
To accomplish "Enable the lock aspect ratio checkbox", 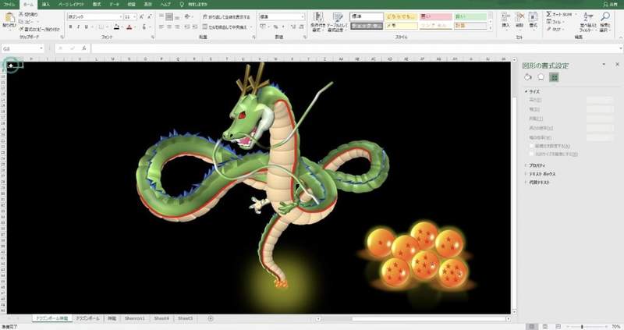I will (x=530, y=146).
